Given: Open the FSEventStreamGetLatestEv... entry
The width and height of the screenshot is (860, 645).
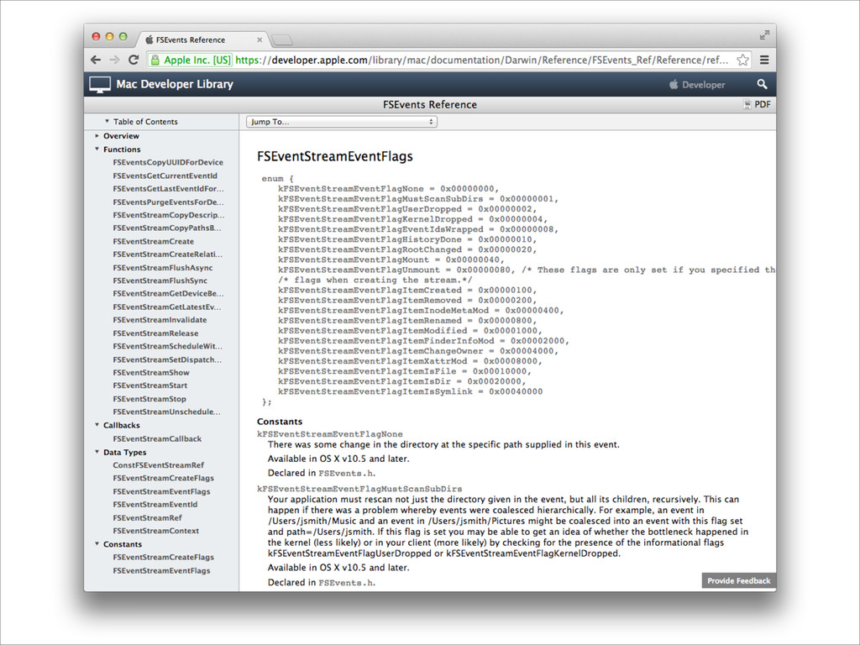Looking at the screenshot, I should click(168, 307).
